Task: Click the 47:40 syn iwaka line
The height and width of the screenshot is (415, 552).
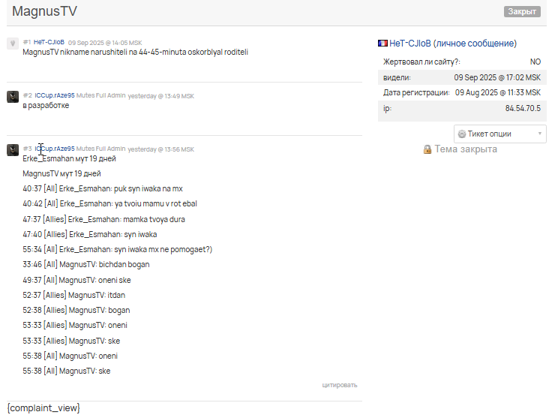Action: (x=90, y=234)
